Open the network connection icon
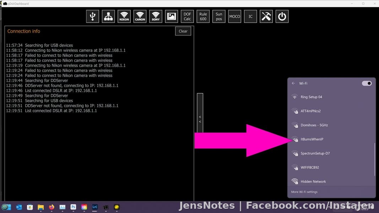 click(x=108, y=16)
